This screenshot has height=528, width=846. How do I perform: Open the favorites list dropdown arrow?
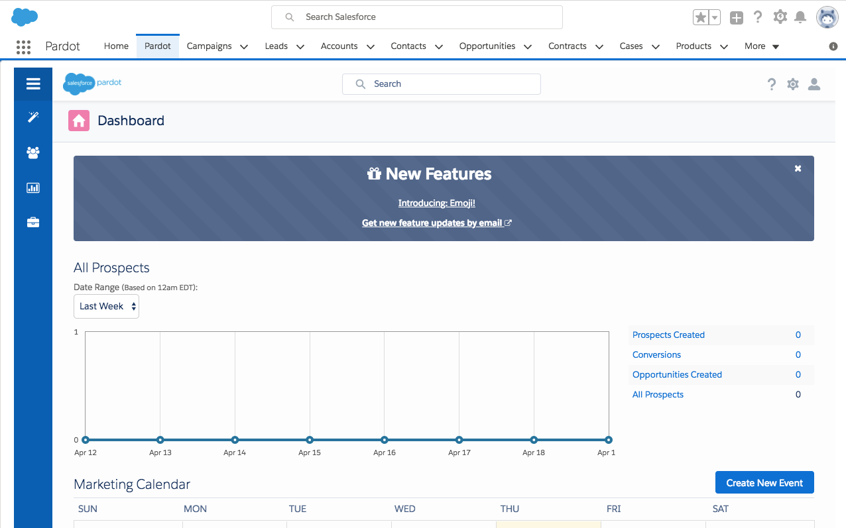click(x=715, y=17)
